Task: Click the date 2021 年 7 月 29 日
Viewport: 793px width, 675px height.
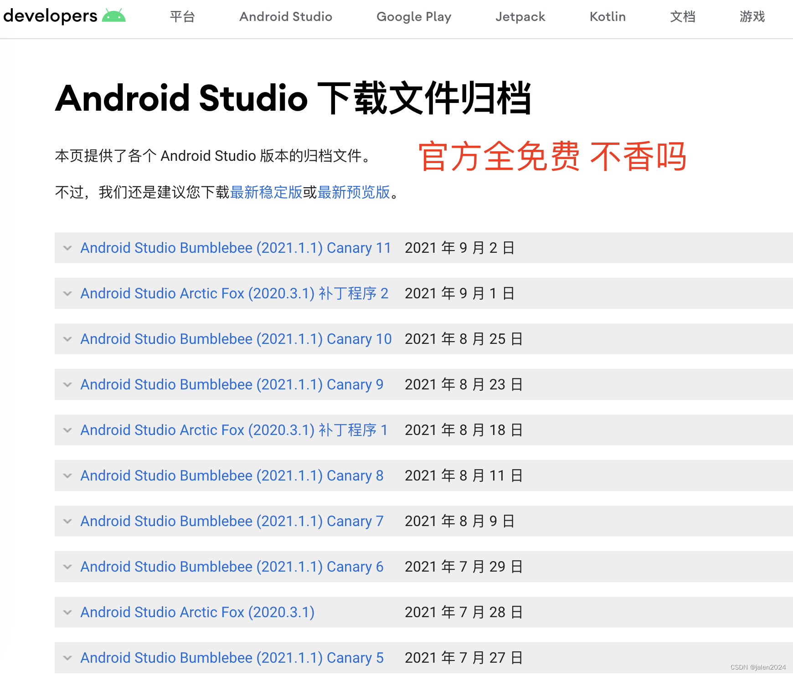Action: [x=464, y=567]
